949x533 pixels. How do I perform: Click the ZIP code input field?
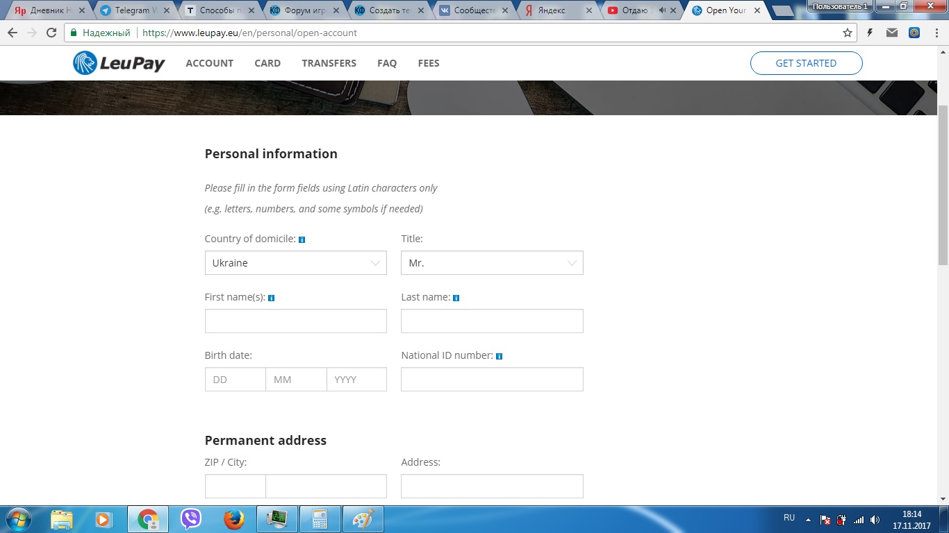[236, 487]
